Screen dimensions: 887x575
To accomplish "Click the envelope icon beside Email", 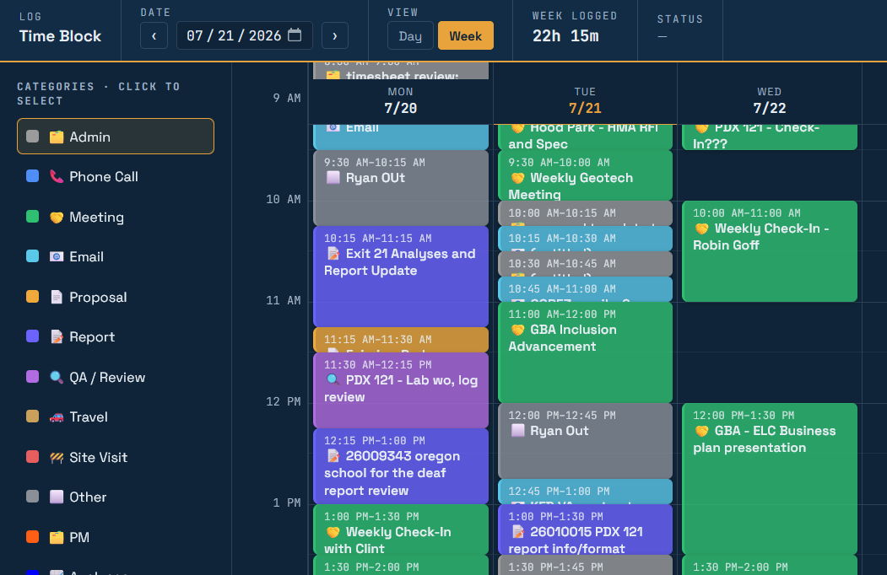I will coord(57,256).
